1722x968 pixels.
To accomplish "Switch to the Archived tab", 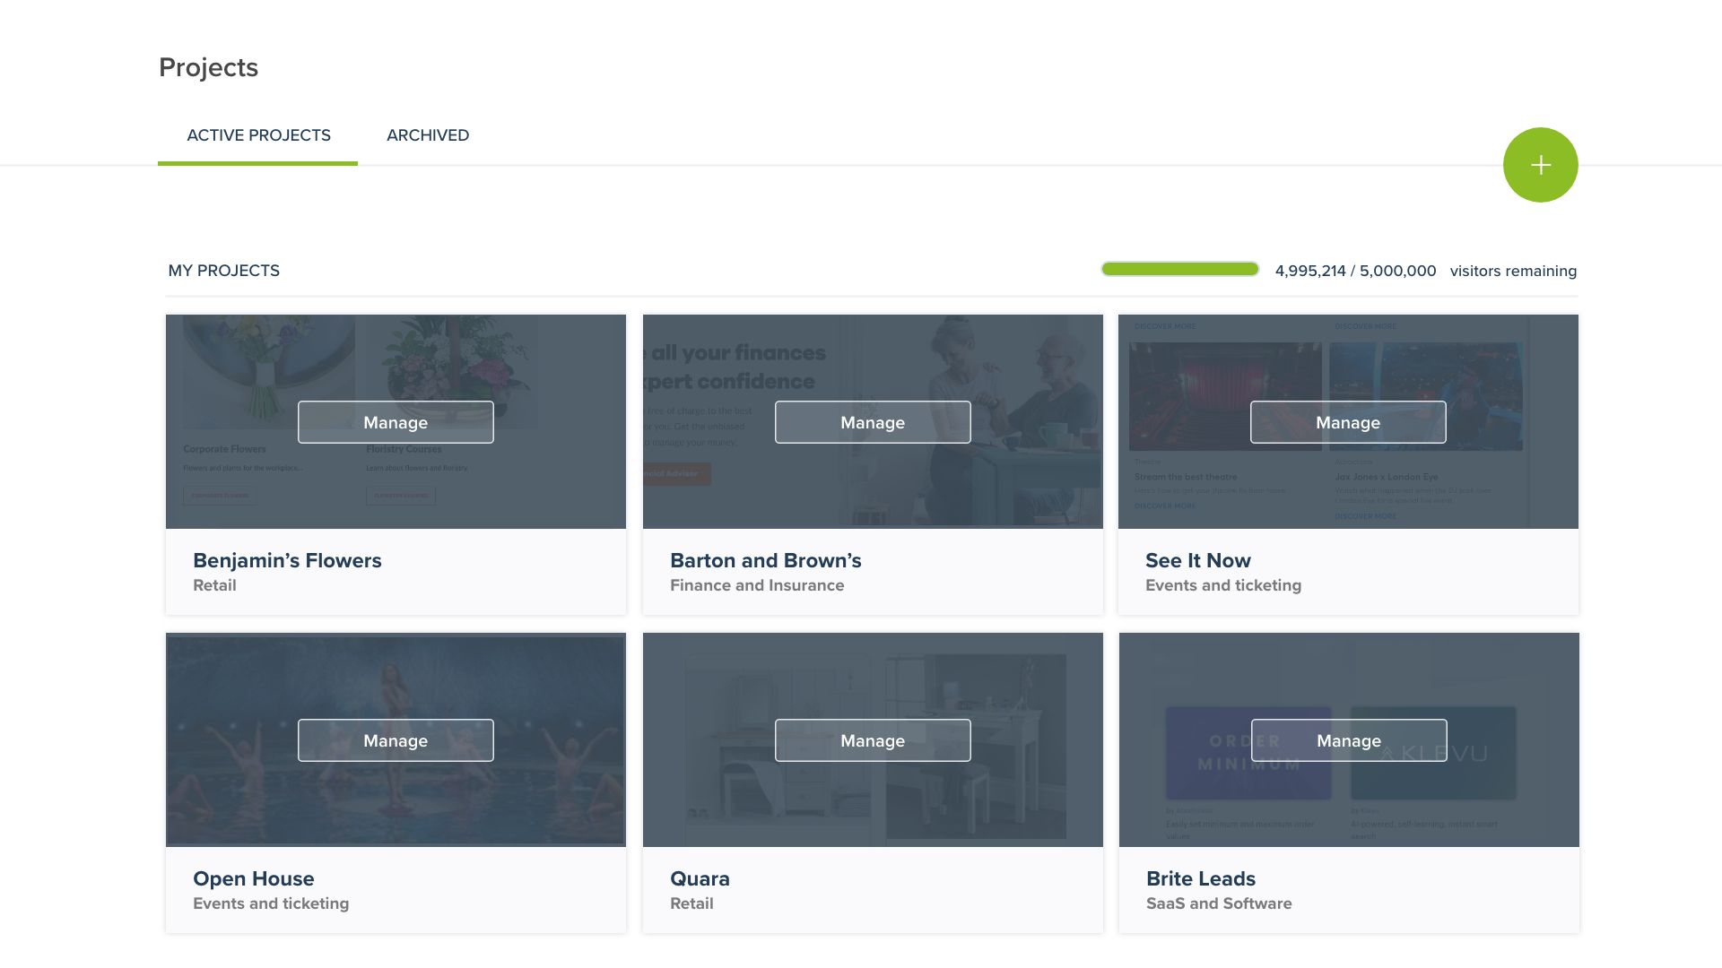I will click(428, 135).
